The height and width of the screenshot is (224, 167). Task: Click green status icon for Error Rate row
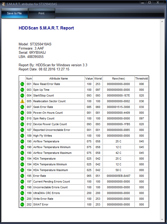pos(22,176)
